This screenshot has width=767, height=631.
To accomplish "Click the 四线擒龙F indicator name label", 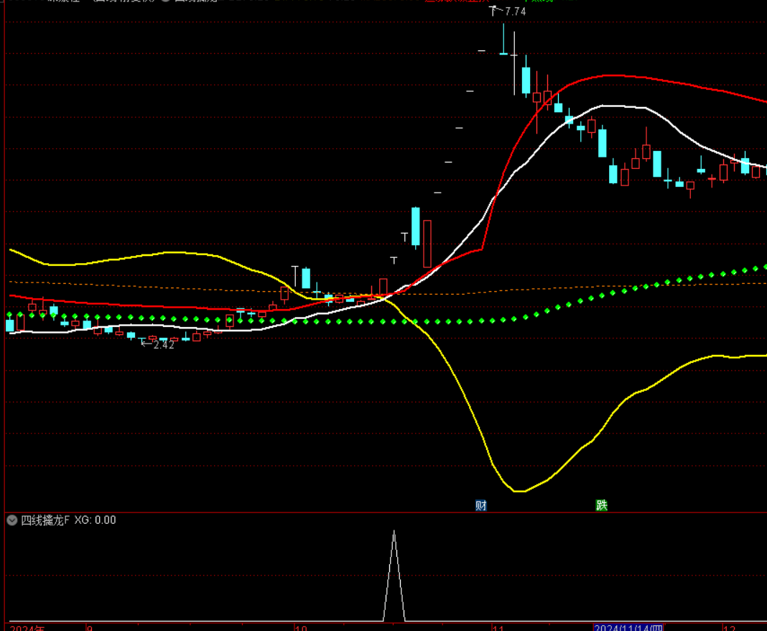I will point(45,520).
